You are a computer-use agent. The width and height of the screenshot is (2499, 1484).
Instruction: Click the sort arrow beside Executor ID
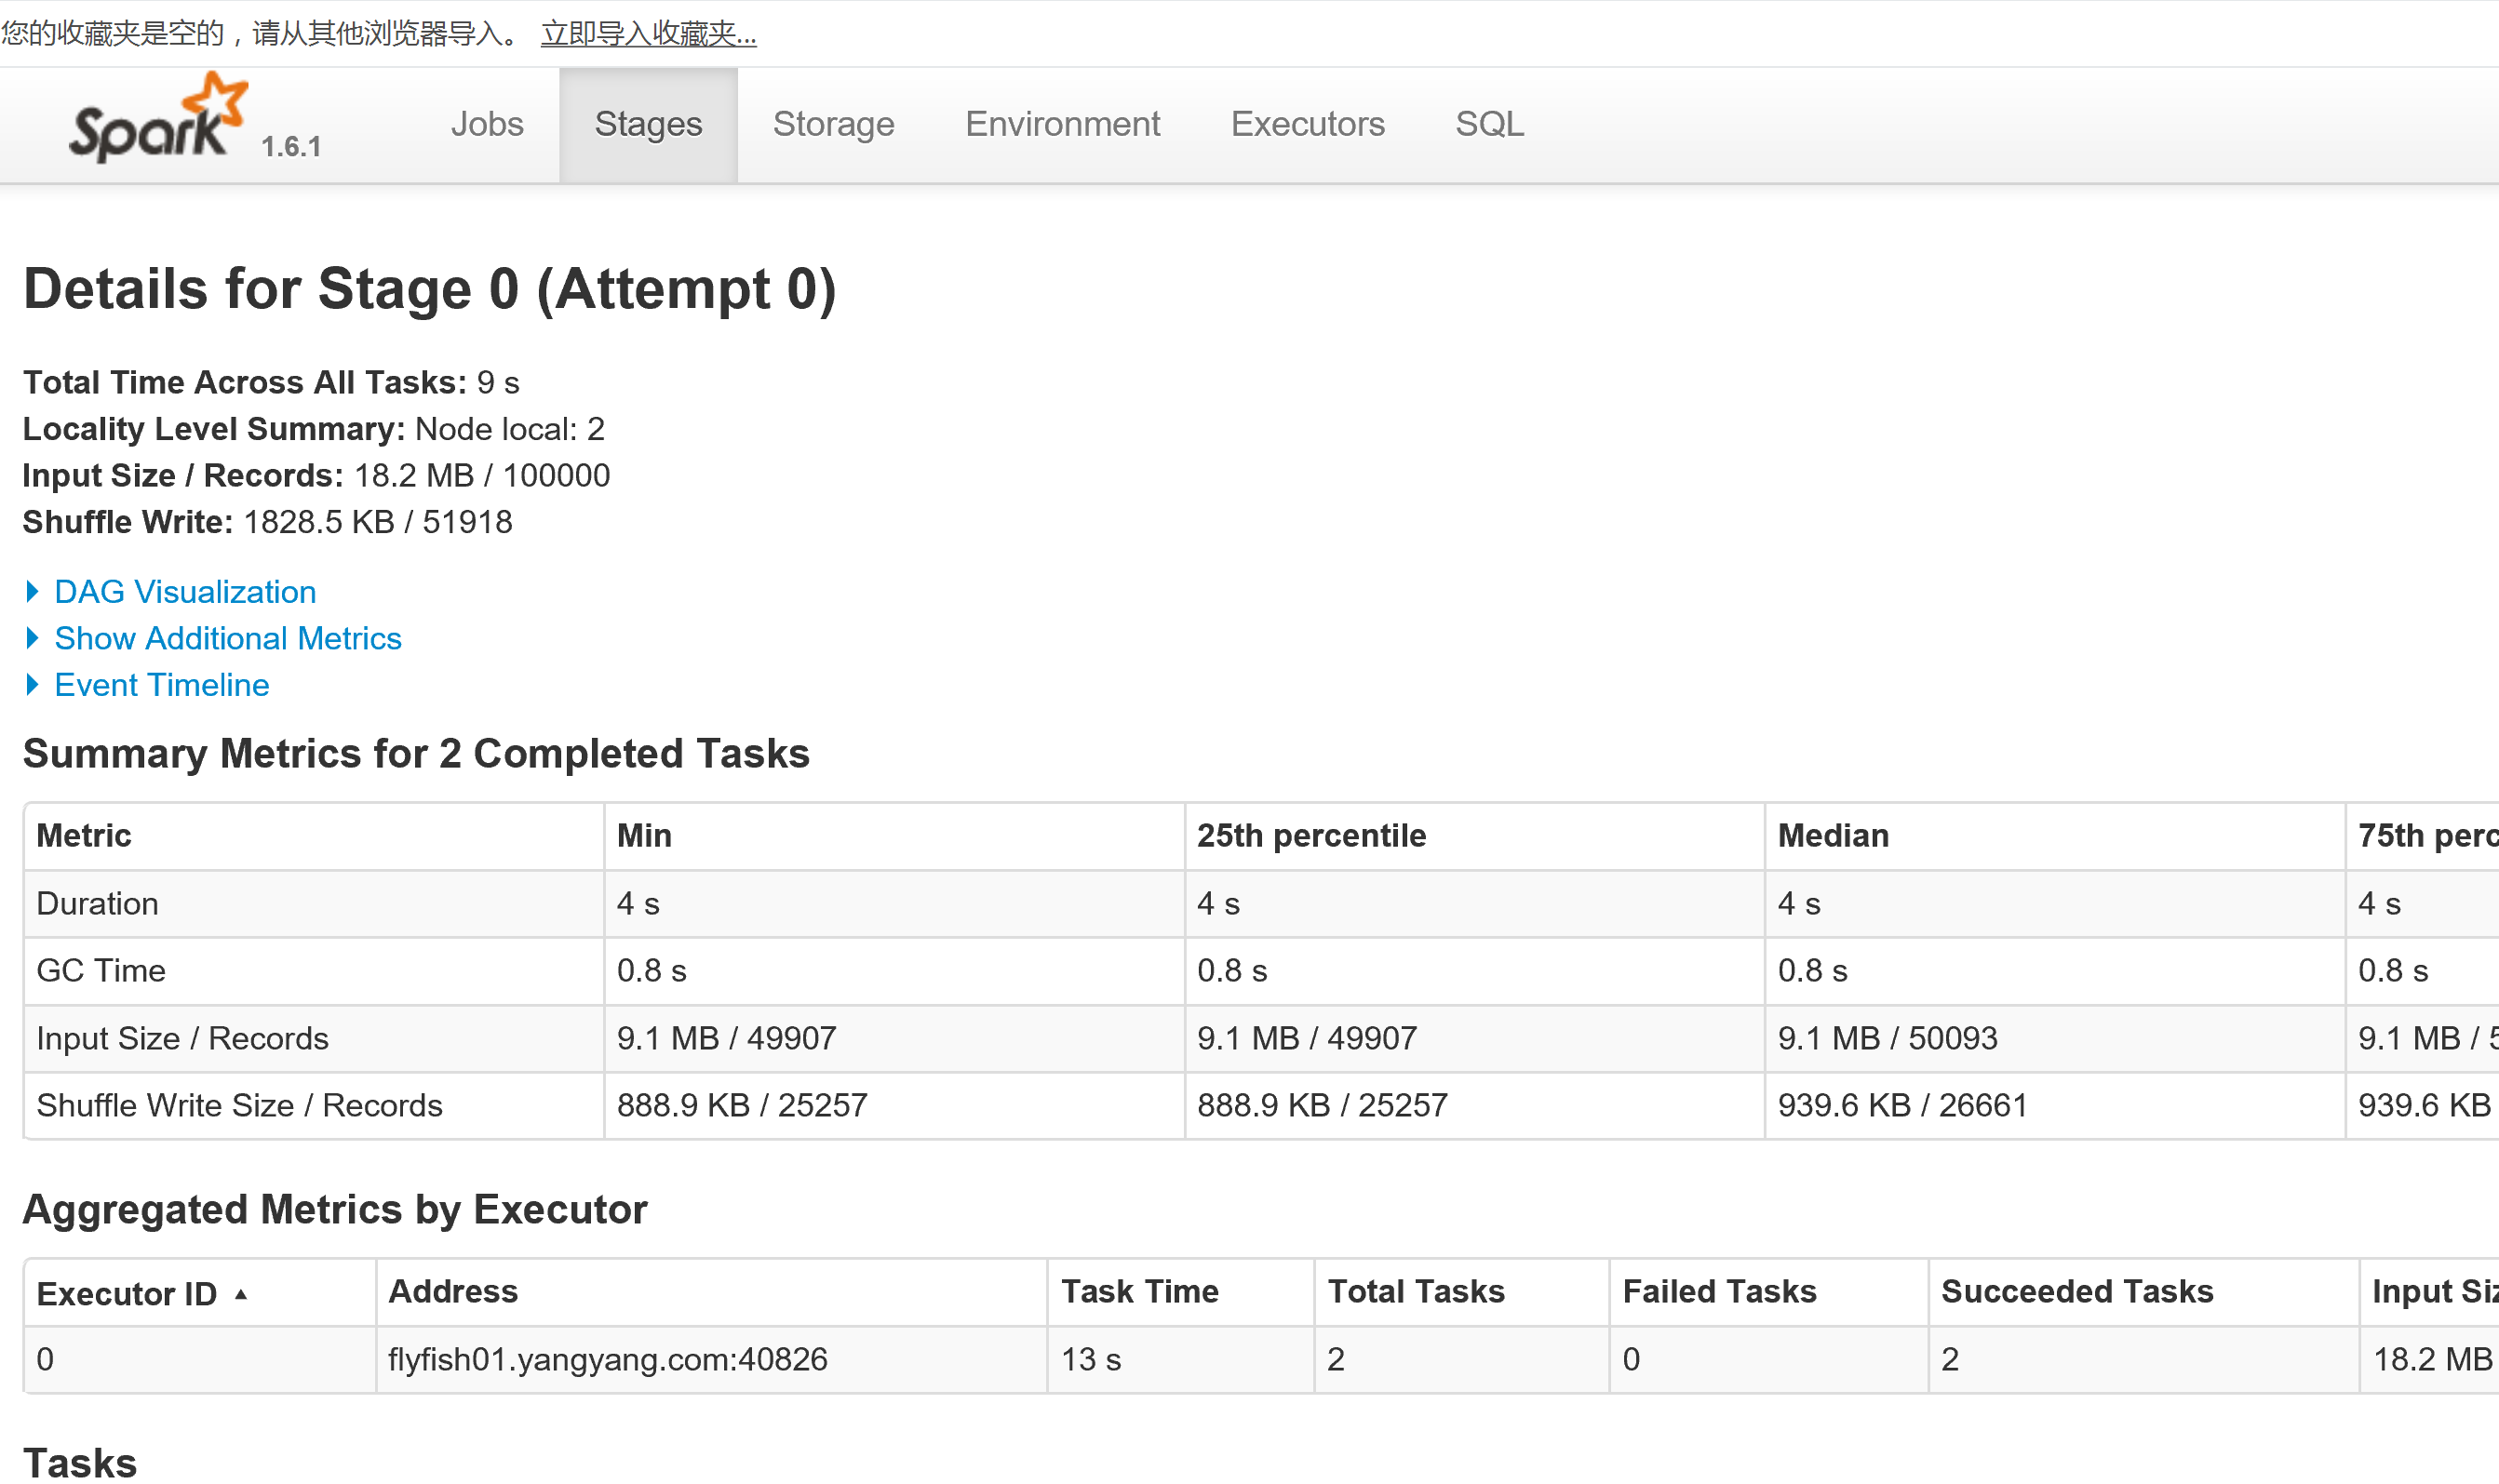241,1295
